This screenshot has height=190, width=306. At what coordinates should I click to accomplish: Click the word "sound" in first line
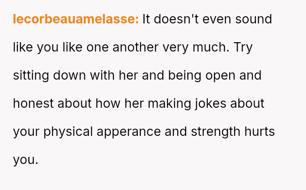coord(253,19)
